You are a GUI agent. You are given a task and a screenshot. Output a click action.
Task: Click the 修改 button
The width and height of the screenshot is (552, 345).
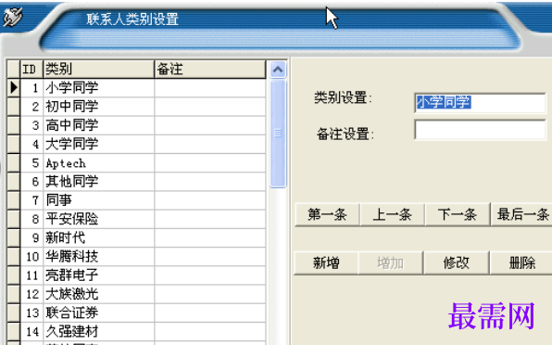pos(457,262)
